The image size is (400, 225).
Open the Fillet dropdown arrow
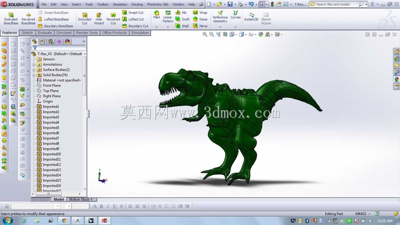tap(157, 27)
